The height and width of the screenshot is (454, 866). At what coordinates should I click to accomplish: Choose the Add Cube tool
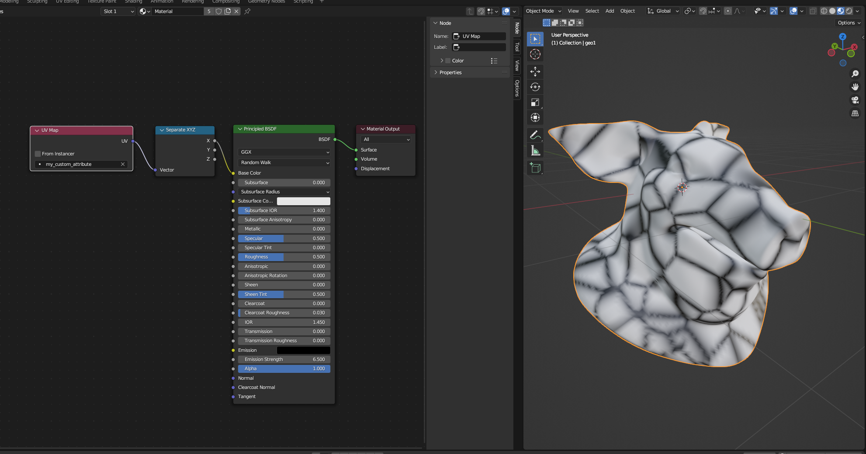[535, 168]
